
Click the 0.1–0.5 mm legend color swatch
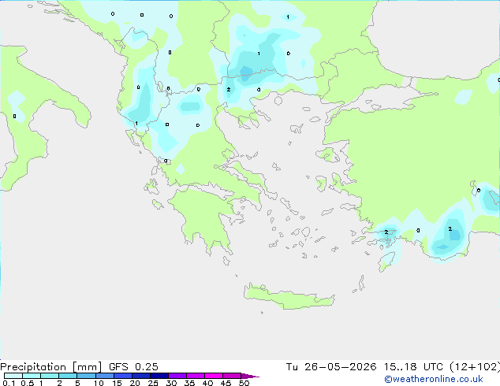pyautogui.click(x=13, y=376)
